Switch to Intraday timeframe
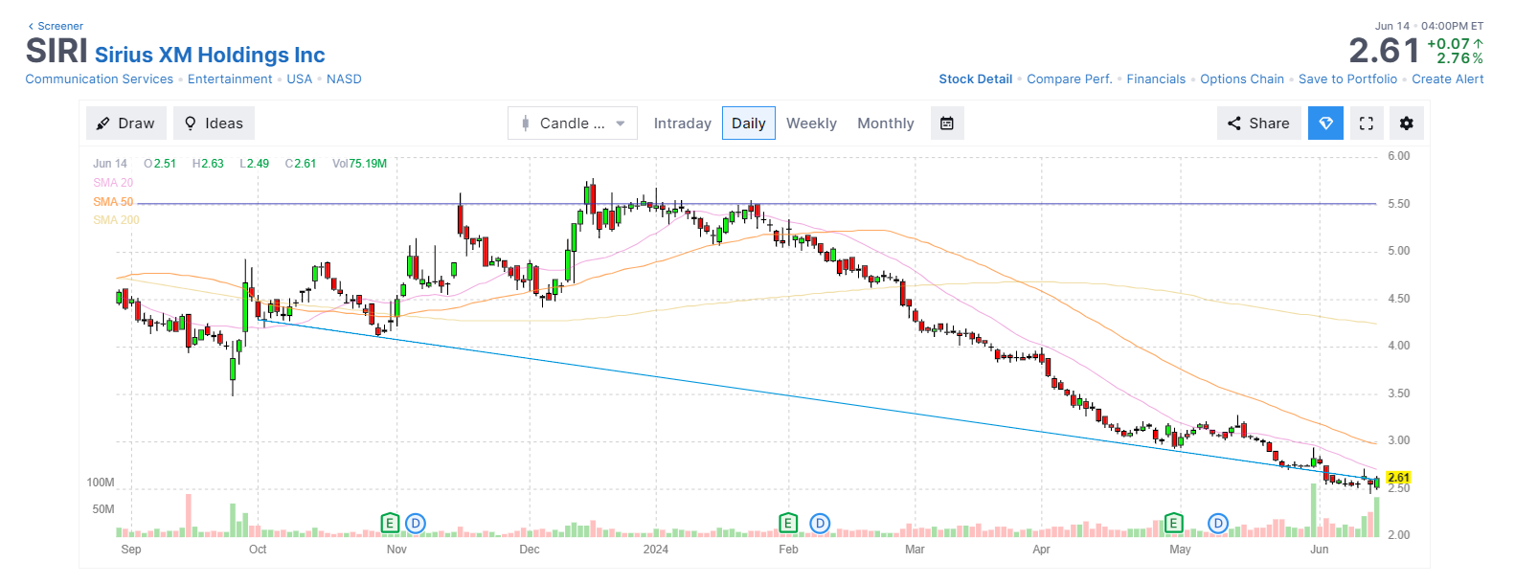The image size is (1515, 584). click(682, 124)
